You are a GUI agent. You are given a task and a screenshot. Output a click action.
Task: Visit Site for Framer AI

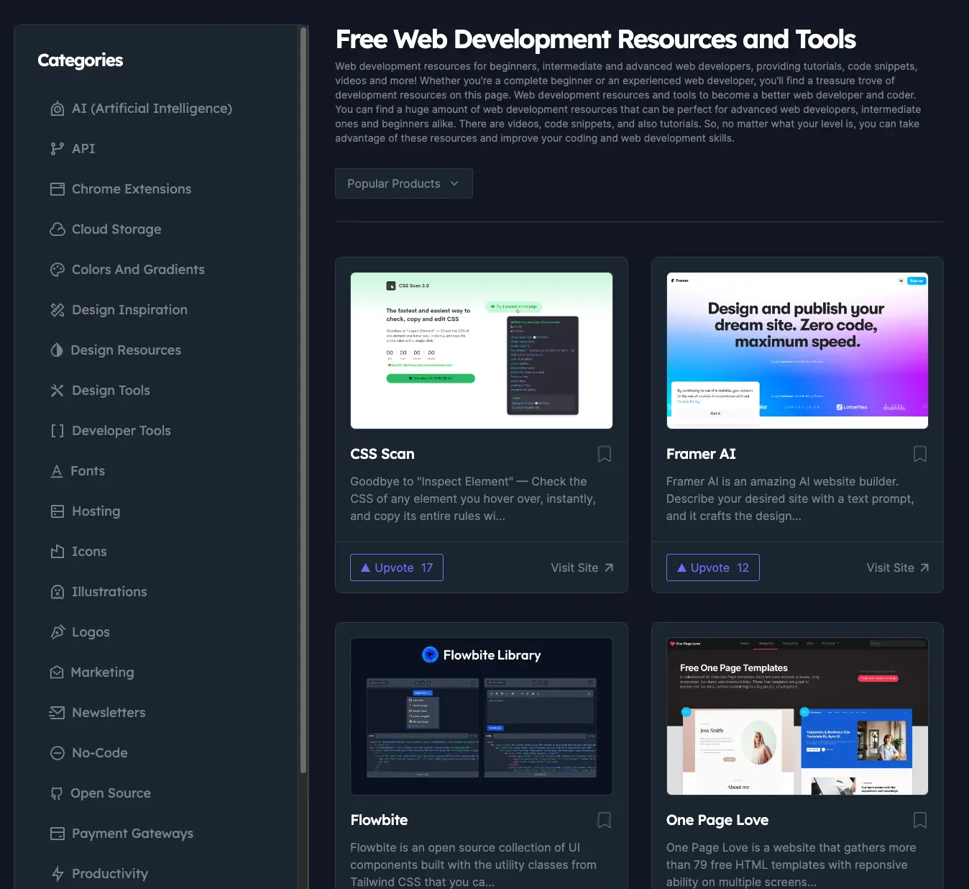(x=898, y=567)
